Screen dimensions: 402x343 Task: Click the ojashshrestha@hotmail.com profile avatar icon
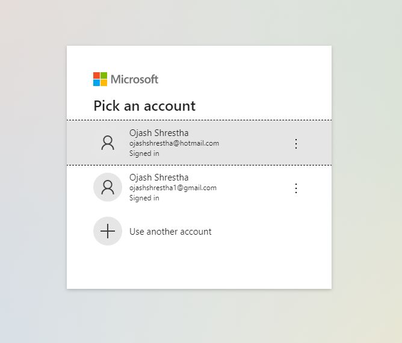coord(108,143)
